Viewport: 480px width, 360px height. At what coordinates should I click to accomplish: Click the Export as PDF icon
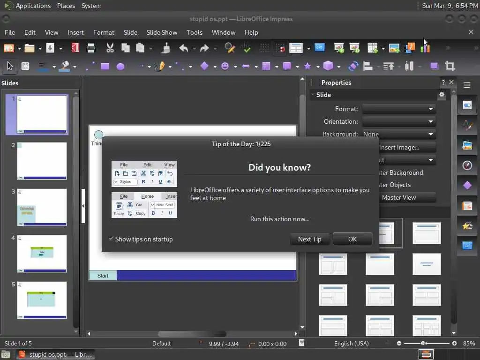tap(75, 48)
